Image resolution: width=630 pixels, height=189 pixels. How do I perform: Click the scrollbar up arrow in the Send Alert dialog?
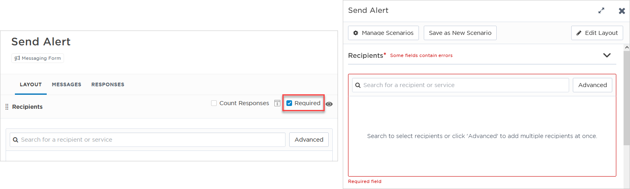(626, 47)
